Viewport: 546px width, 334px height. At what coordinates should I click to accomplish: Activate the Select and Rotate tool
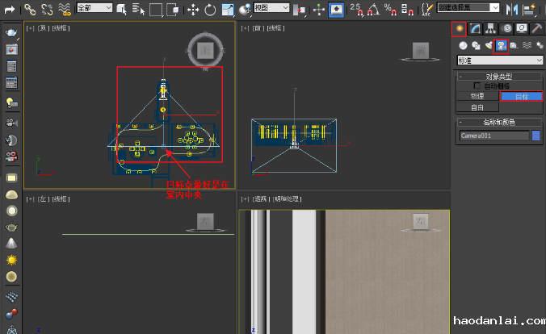pyautogui.click(x=210, y=10)
